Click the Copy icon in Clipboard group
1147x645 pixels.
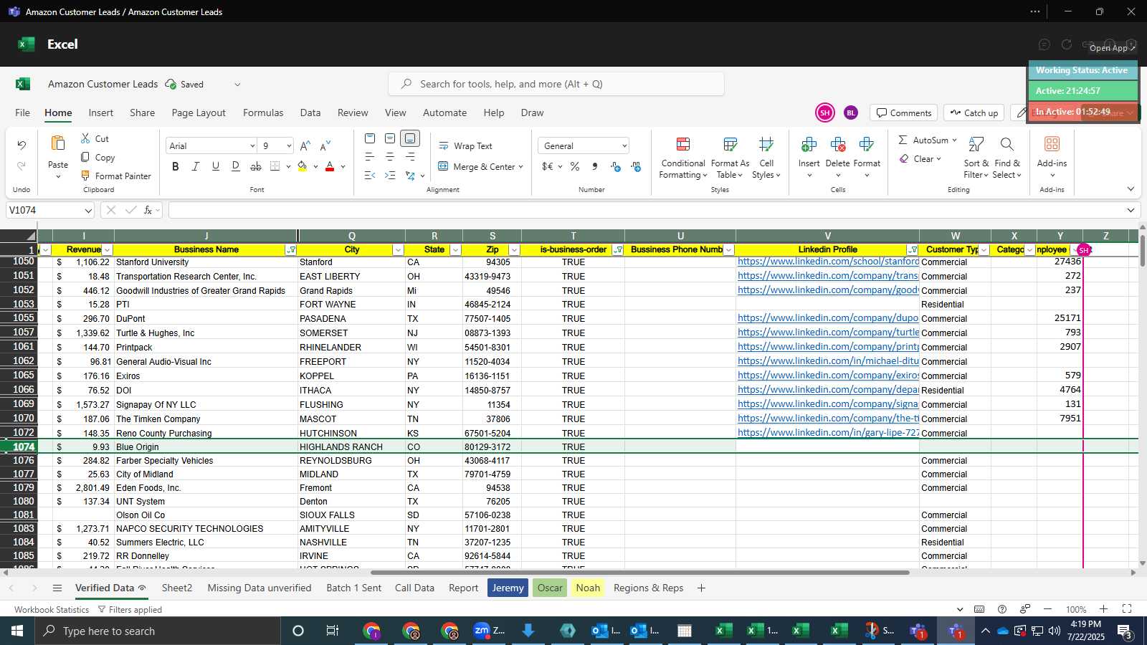click(x=85, y=157)
